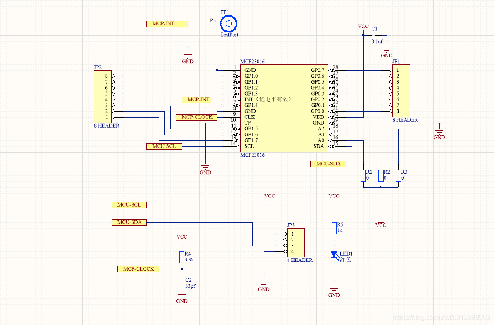494x325 pixels.
Task: Click the TestPort label under TP1
Action: tap(229, 34)
